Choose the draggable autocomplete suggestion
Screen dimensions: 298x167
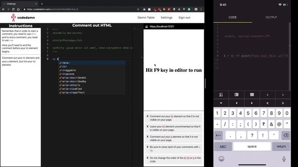point(92,70)
